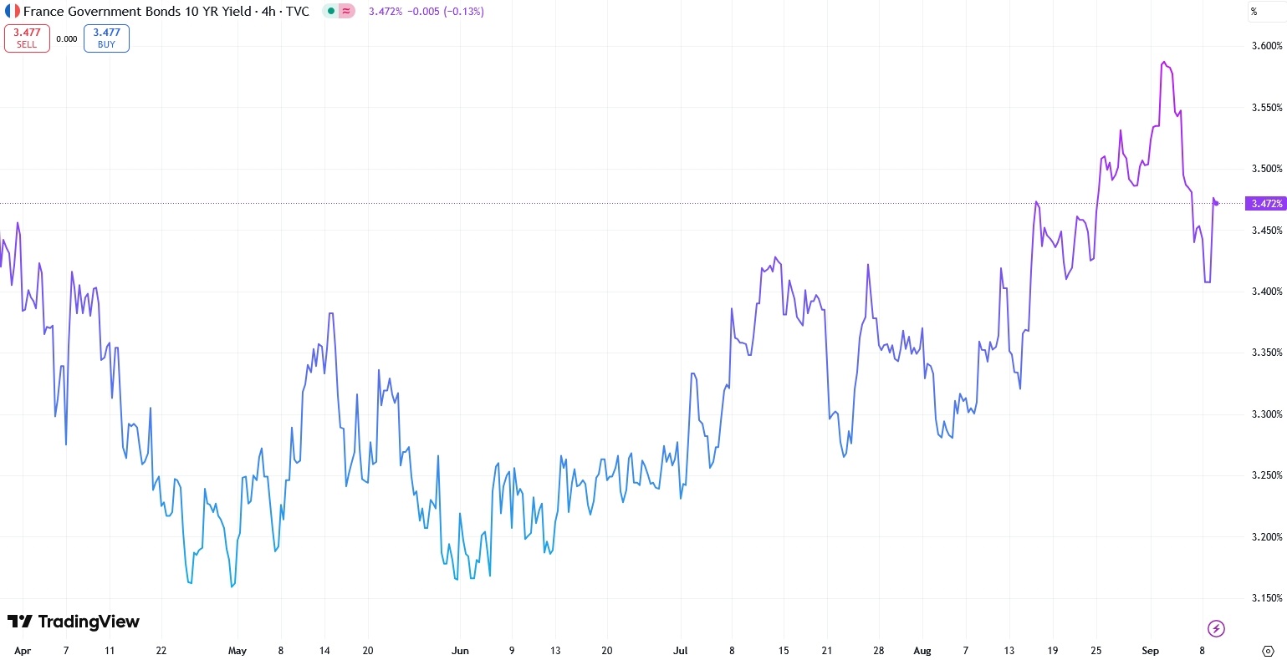Click the 25 date label
Viewport: 1287px width, 660px height.
1096,651
